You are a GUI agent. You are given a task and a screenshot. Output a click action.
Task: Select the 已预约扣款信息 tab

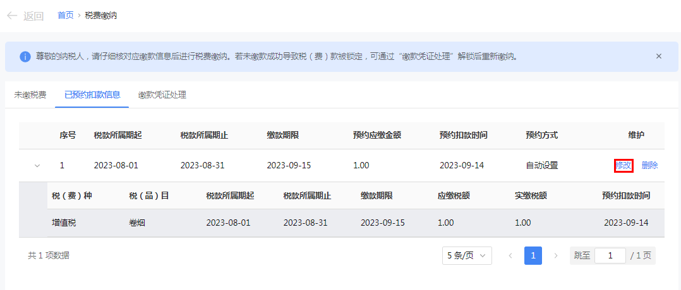click(x=92, y=95)
